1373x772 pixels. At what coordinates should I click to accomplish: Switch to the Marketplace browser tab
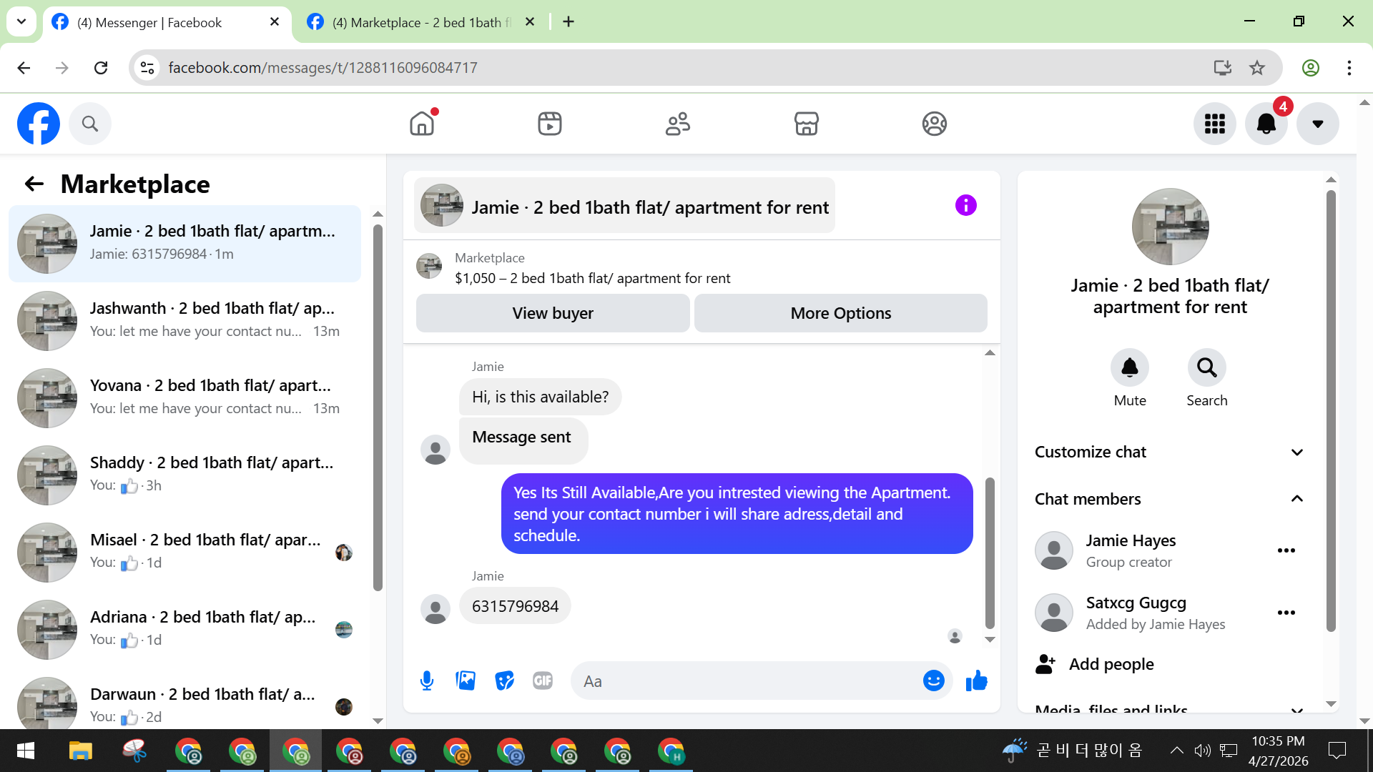pyautogui.click(x=422, y=22)
